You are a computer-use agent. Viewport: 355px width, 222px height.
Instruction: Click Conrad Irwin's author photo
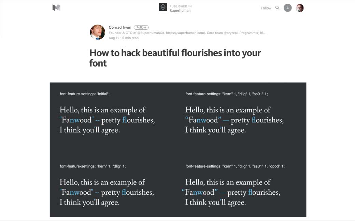tap(97, 32)
